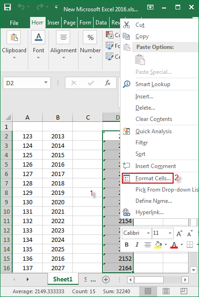Click the Enter checkmark formula bar button
The height and width of the screenshot is (297, 199).
pyautogui.click(x=91, y=83)
